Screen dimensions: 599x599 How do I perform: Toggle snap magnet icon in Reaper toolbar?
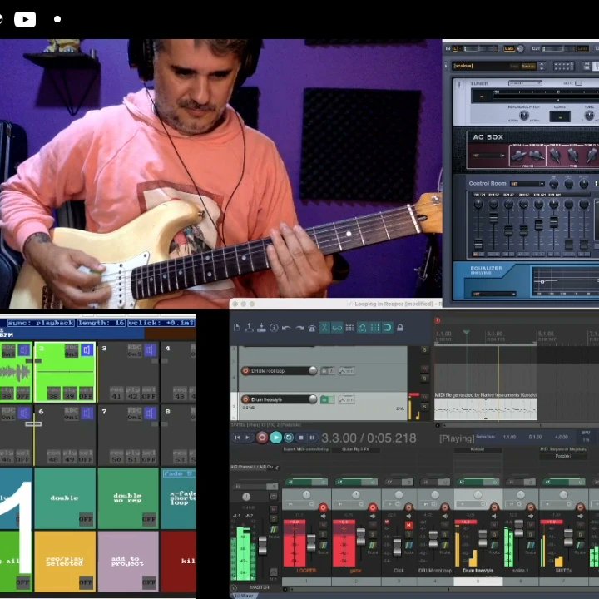tap(388, 328)
